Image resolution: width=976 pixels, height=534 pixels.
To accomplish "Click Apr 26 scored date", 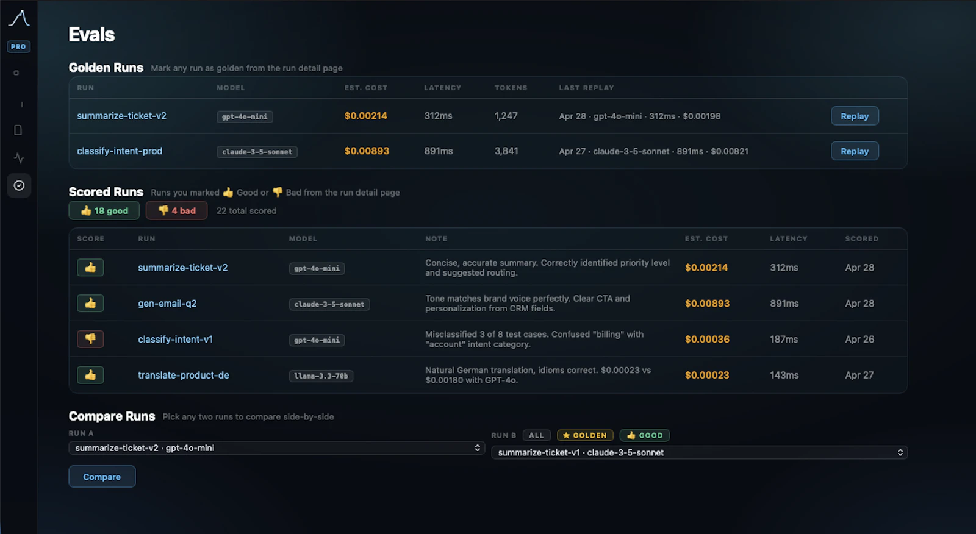I will pos(859,340).
